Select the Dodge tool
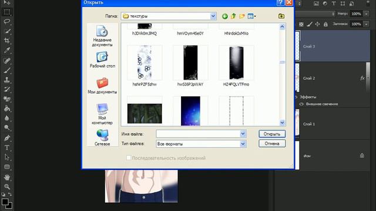 tap(7, 128)
